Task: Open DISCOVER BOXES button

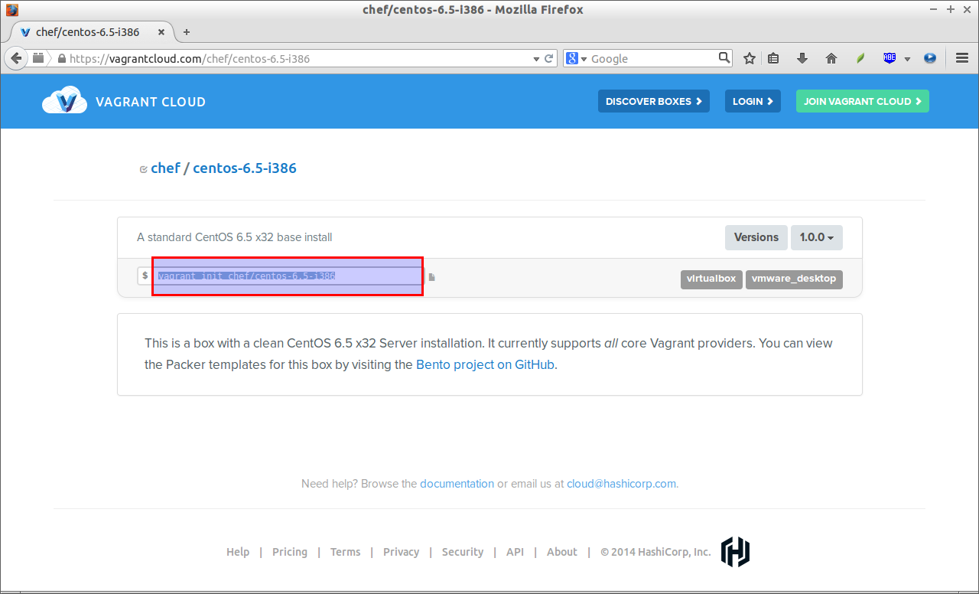Action: [654, 101]
